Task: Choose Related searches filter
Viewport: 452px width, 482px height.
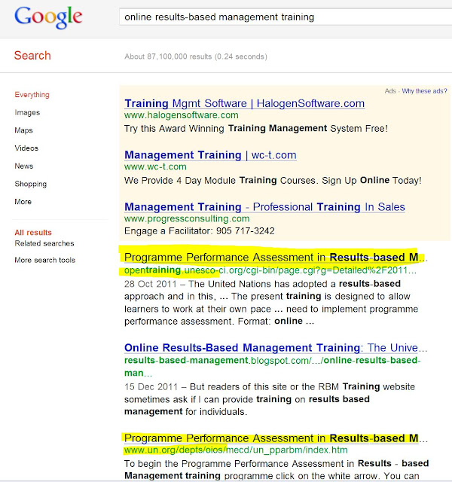Action: point(44,243)
